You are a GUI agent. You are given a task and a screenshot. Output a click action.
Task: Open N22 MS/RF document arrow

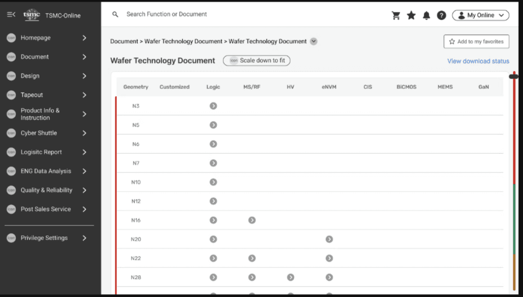[x=252, y=258]
